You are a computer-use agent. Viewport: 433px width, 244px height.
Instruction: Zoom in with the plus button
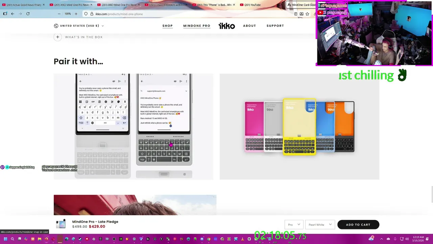(76, 14)
